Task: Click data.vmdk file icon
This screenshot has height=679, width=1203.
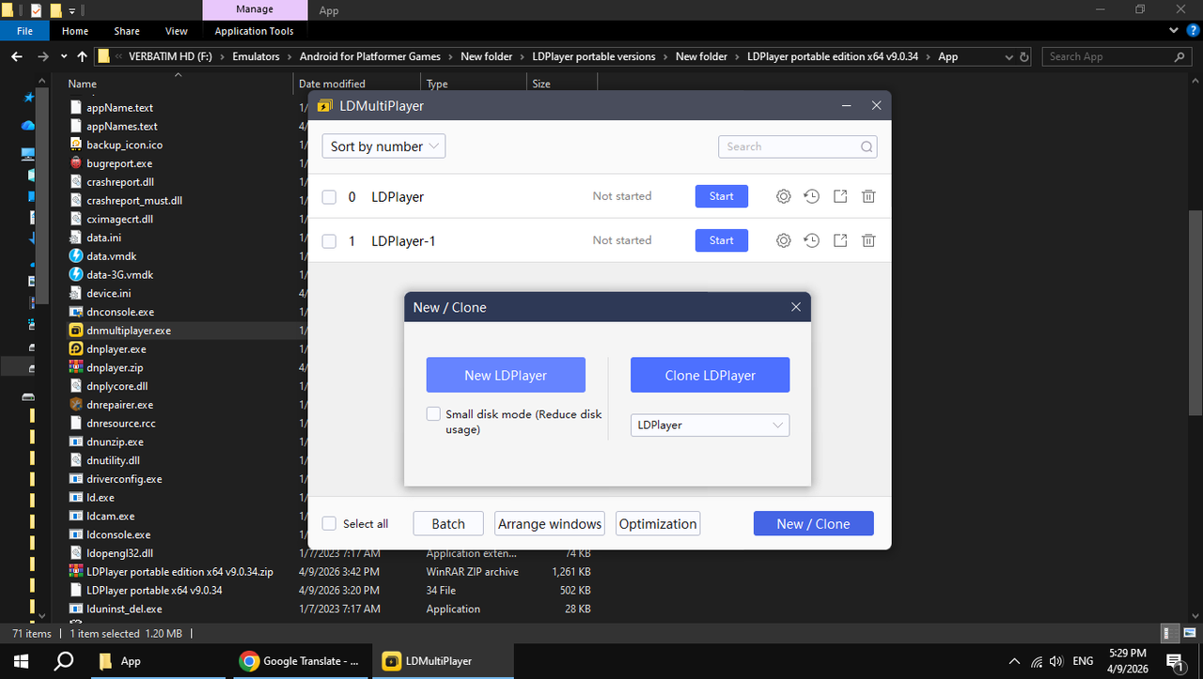Action: 77,255
